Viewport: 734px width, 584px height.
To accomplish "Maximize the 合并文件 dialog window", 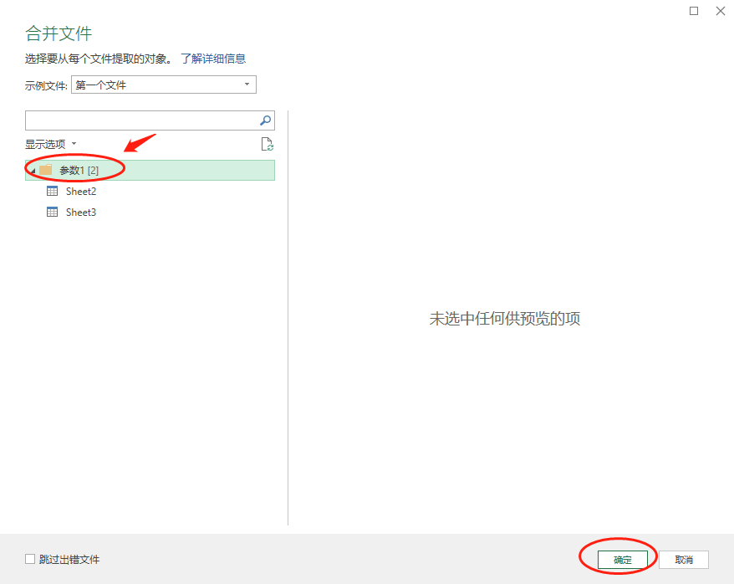I will 694,11.
